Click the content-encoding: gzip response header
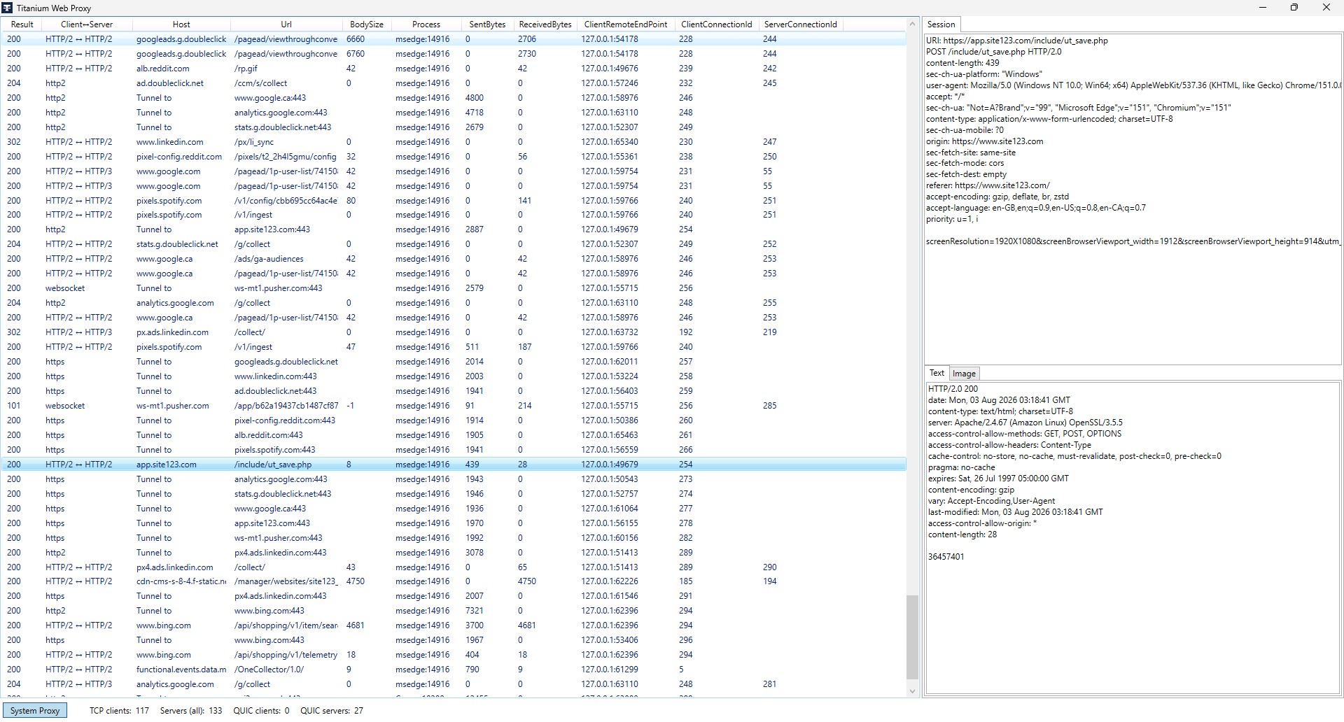The width and height of the screenshot is (1344, 722). [x=971, y=490]
